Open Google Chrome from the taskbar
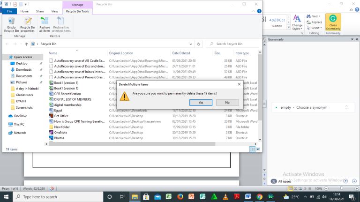Screen dimensions: 360x202 pos(259,197)
